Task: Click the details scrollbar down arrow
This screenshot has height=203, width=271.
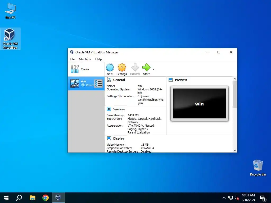Action: point(235,150)
